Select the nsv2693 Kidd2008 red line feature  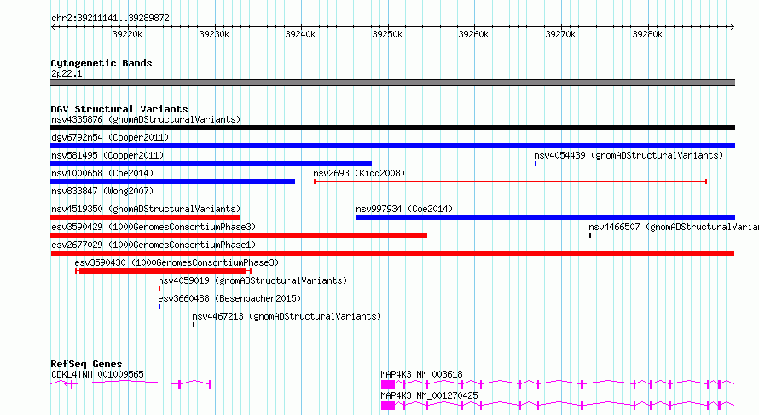coord(510,182)
